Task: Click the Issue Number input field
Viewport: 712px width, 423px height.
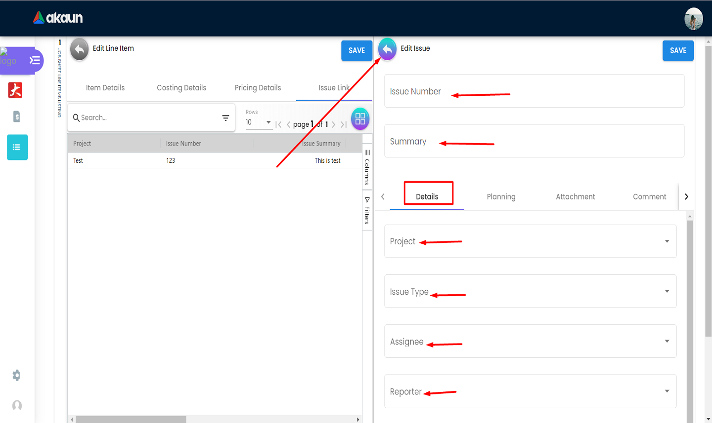Action: coord(534,91)
